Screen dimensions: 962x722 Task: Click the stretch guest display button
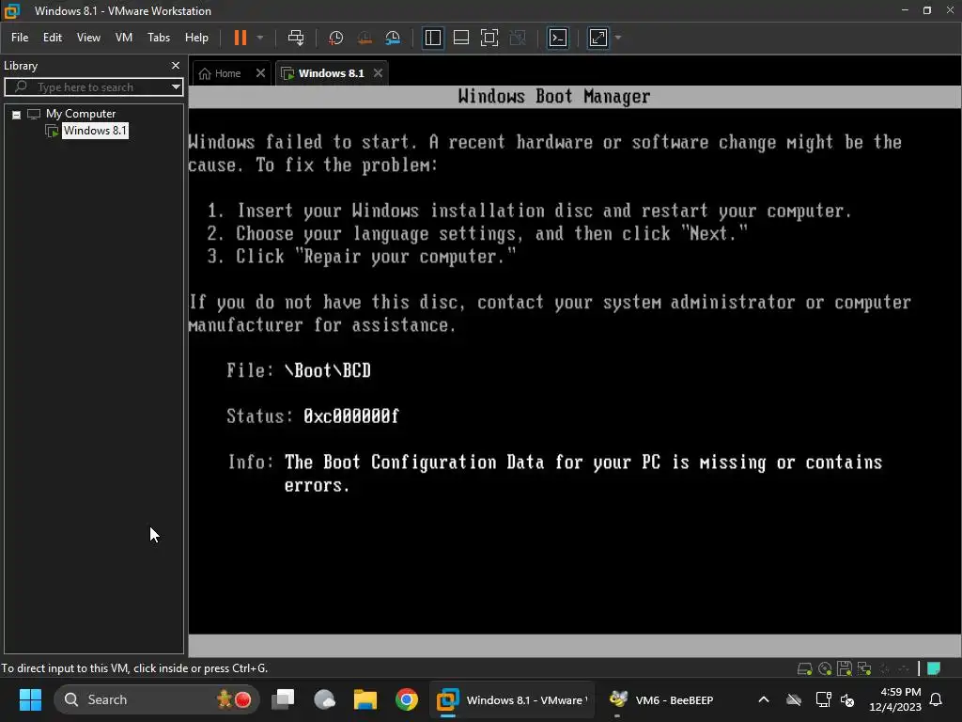point(598,38)
